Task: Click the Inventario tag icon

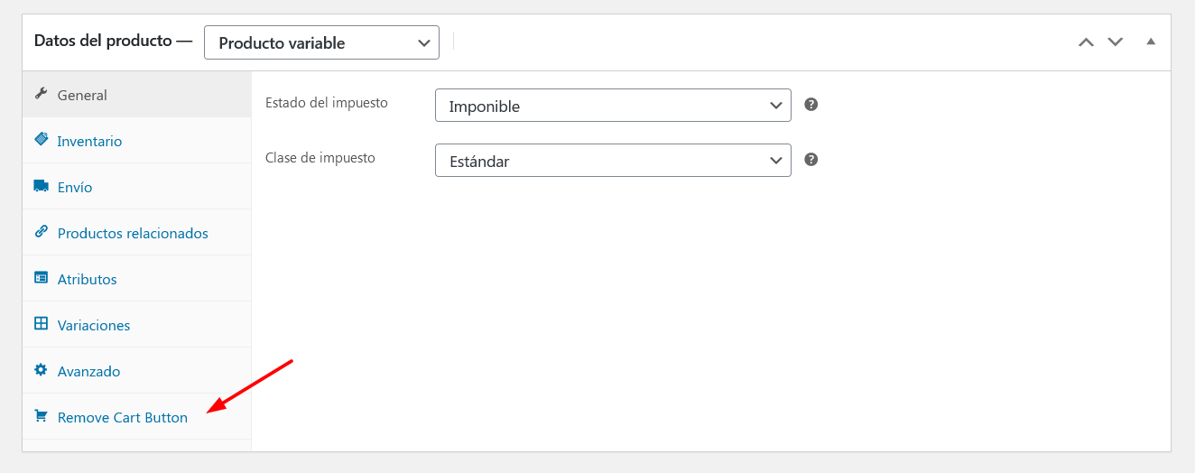Action: (41, 140)
